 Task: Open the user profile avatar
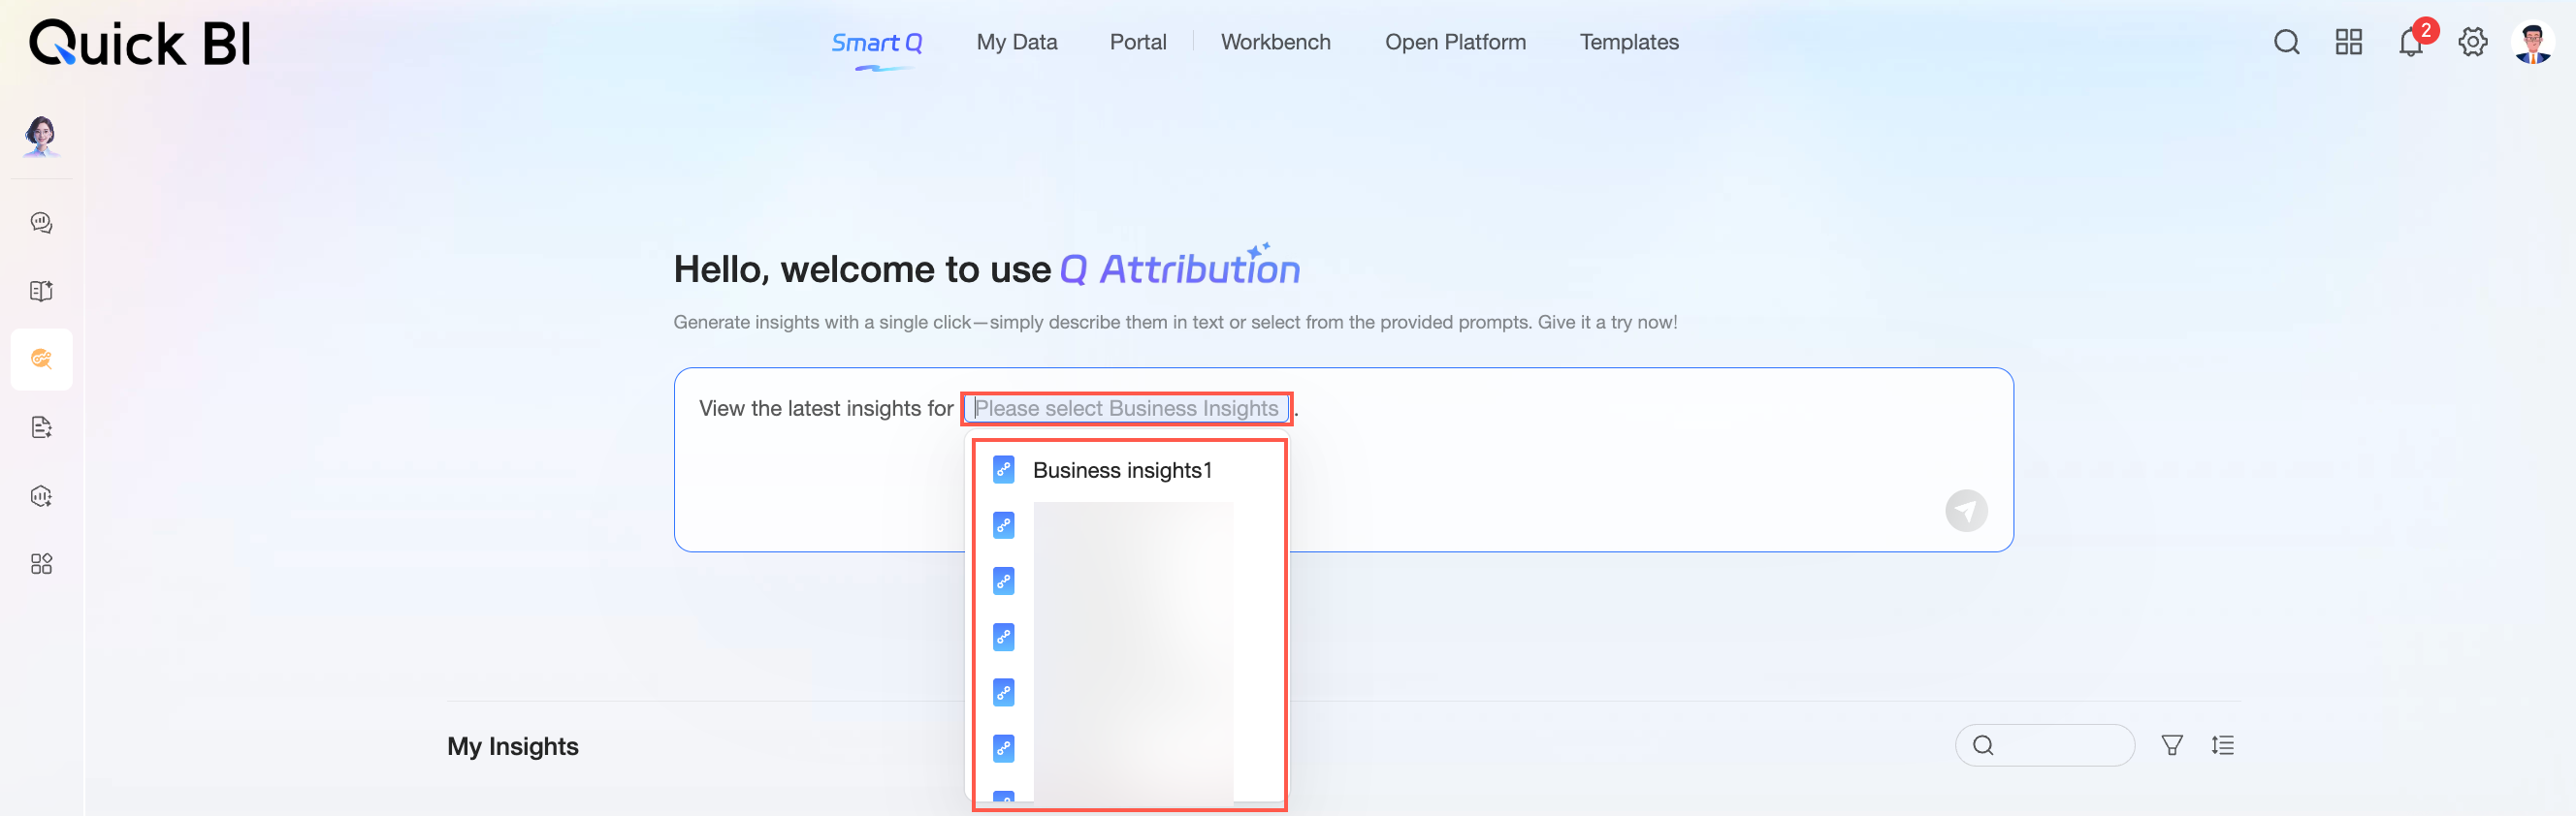point(2532,43)
